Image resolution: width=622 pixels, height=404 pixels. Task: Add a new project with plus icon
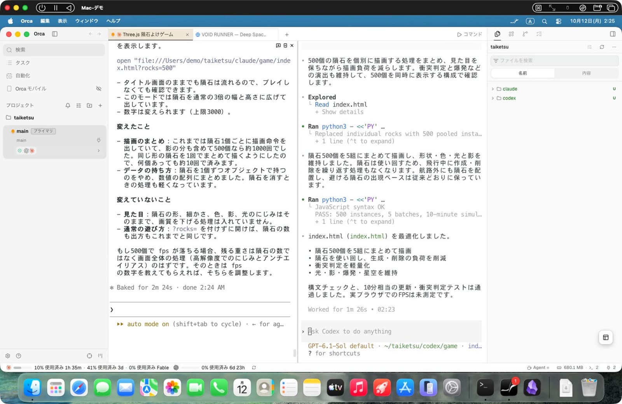pos(100,105)
